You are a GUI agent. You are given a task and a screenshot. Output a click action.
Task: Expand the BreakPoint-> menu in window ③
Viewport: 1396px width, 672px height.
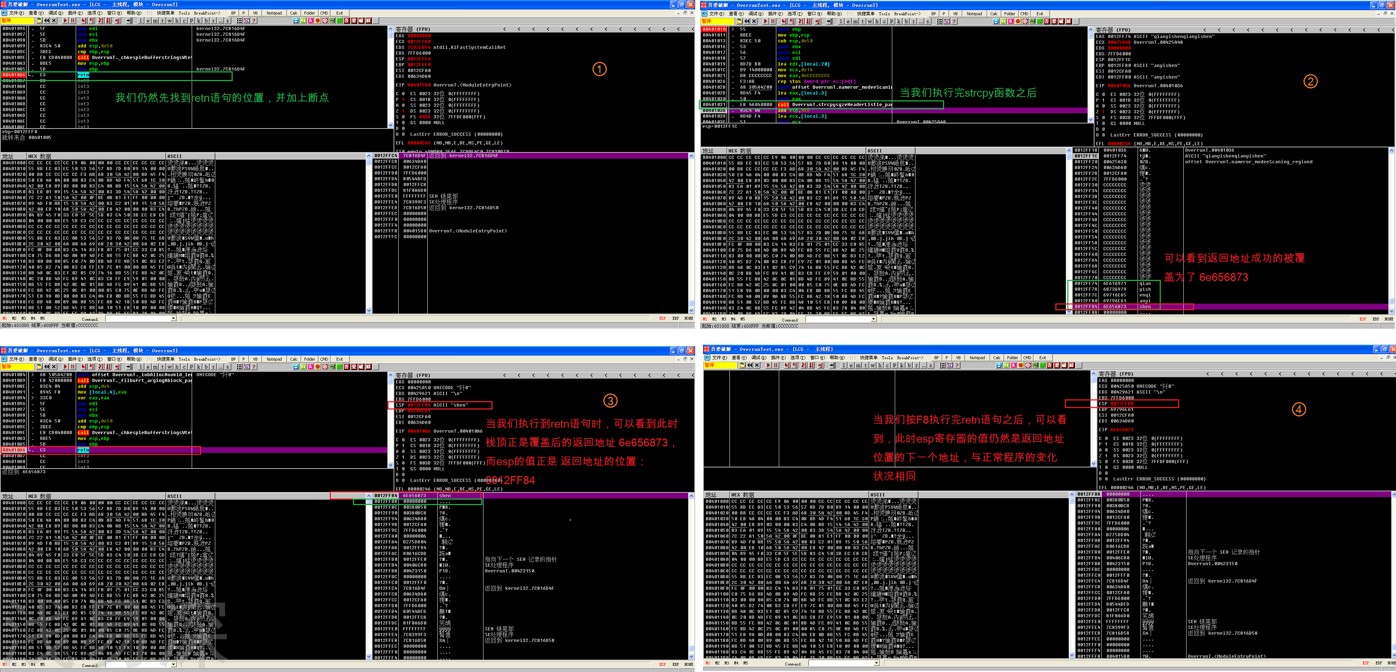(207, 359)
